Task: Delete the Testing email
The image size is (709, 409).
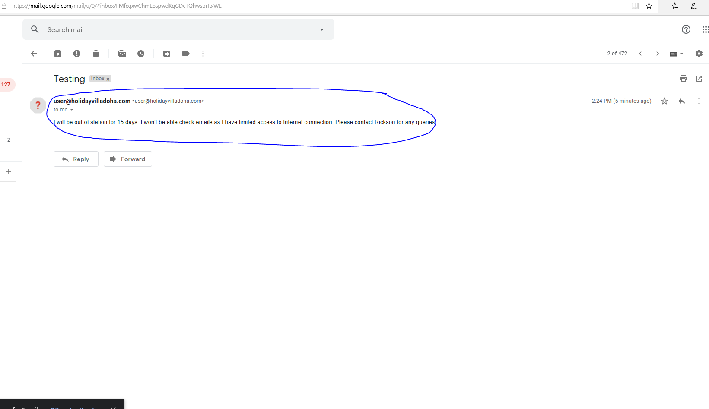Action: coord(96,54)
